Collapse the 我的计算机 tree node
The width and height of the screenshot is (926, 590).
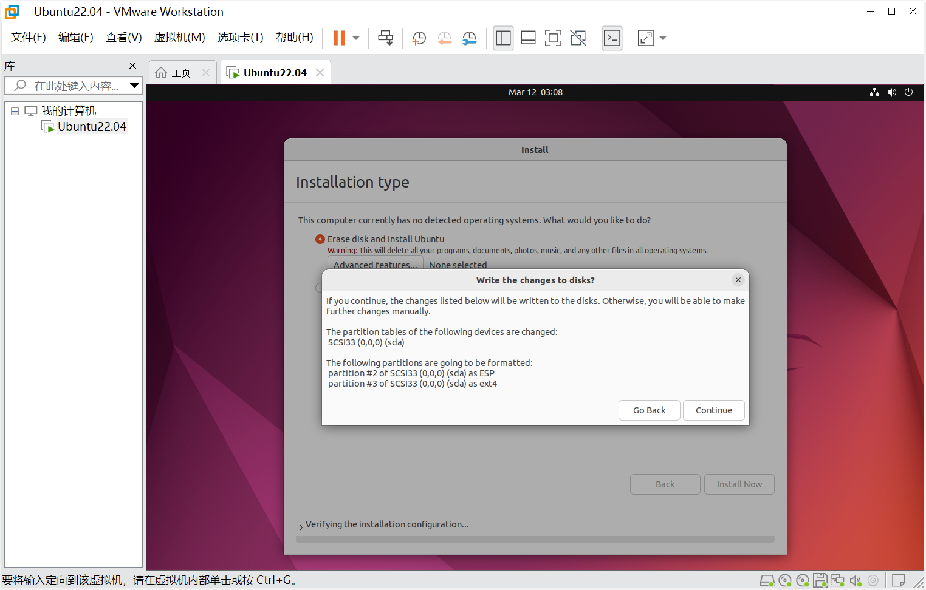click(15, 111)
